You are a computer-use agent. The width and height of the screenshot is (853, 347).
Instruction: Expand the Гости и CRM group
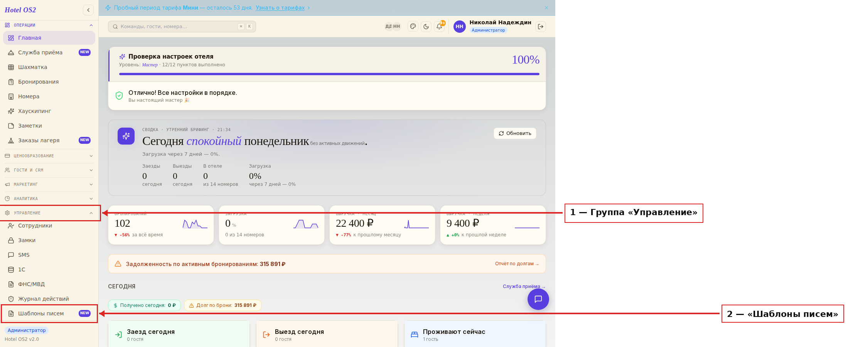click(49, 170)
